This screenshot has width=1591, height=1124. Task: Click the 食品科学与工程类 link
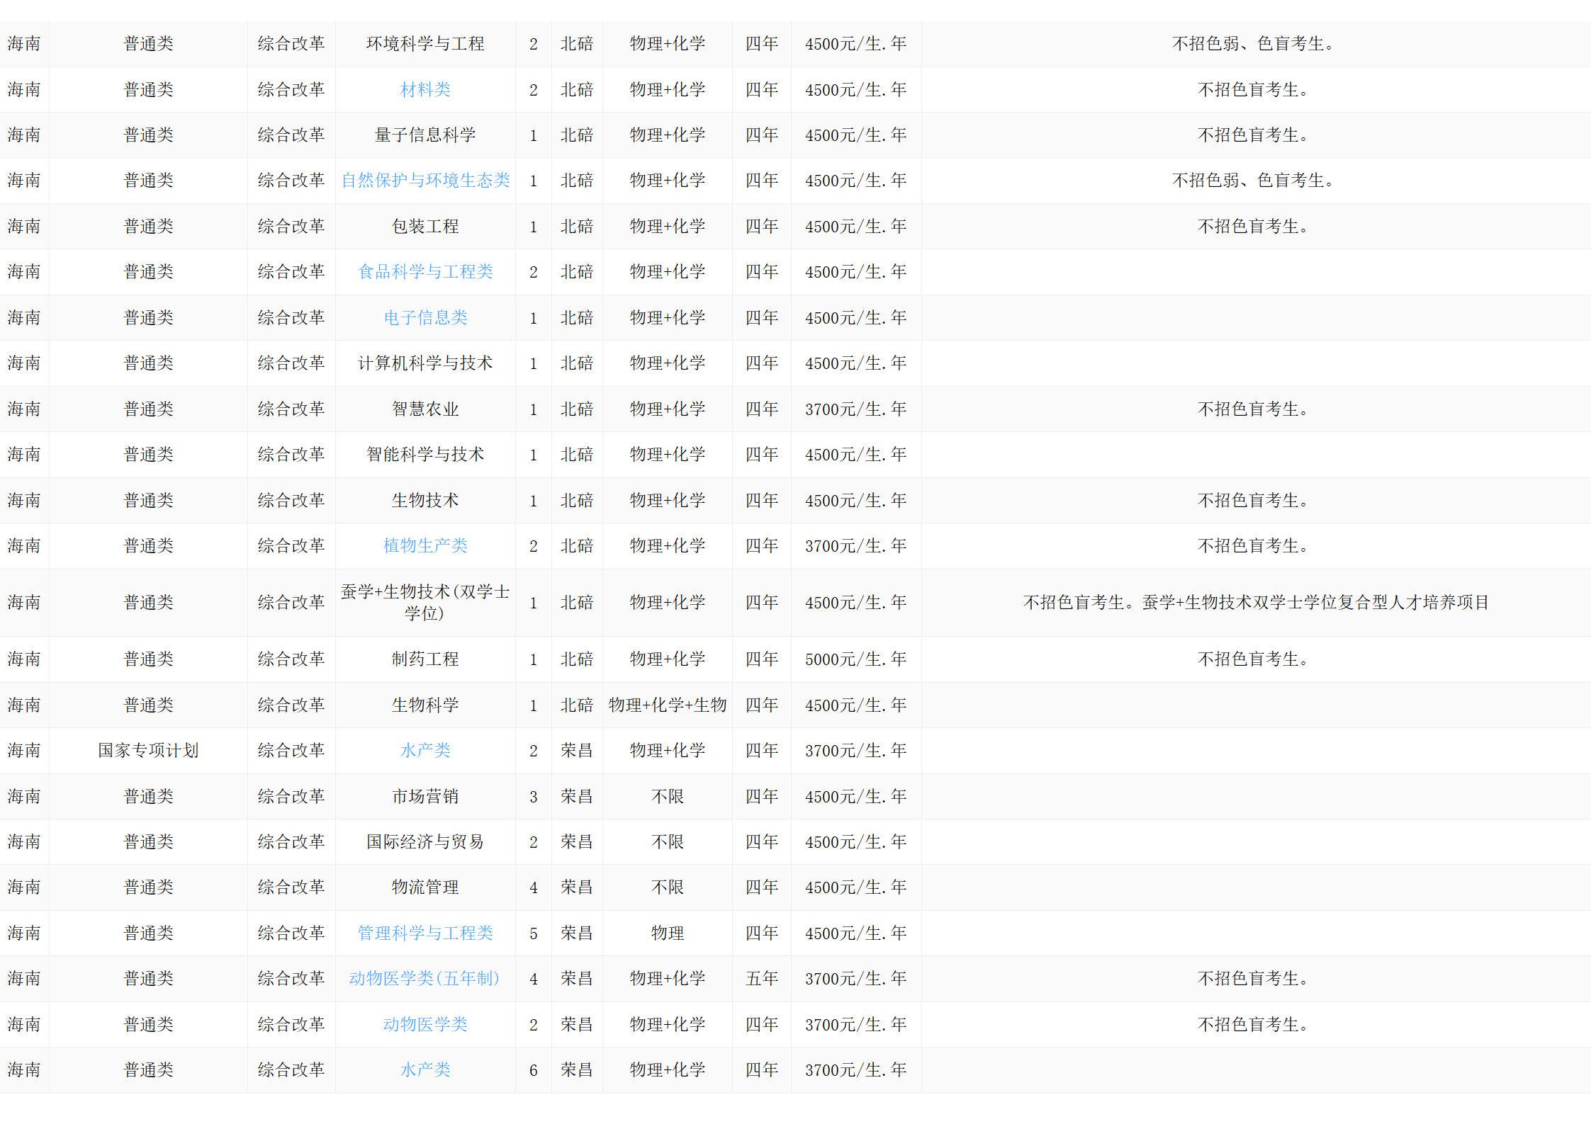click(425, 272)
